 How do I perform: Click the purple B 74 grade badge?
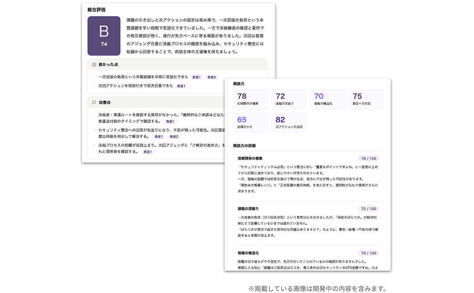104,36
